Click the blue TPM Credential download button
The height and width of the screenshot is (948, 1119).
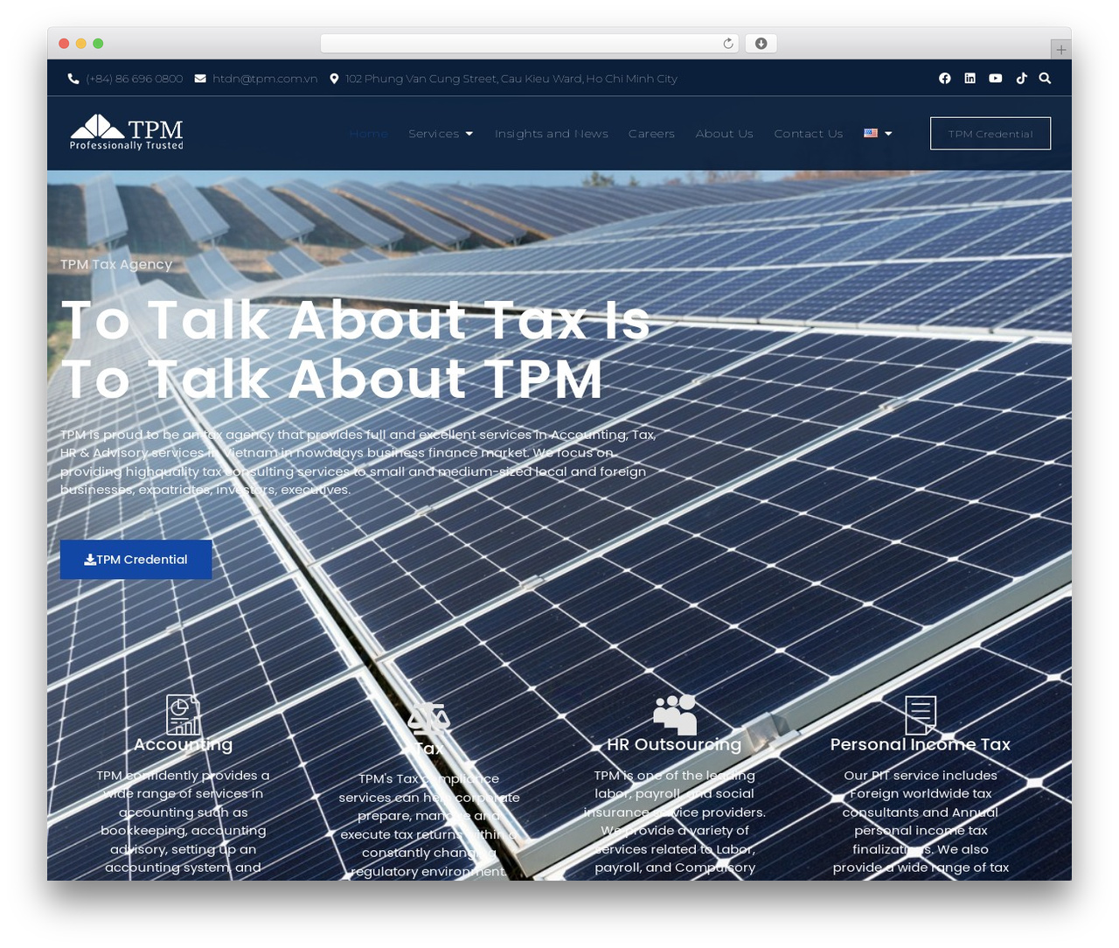(x=136, y=560)
